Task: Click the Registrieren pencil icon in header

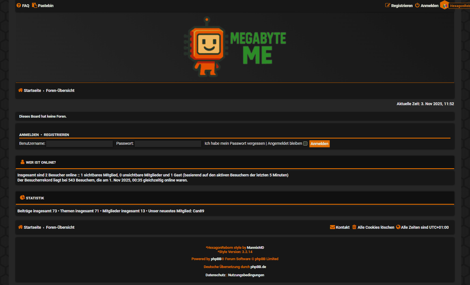Action: pos(387,5)
